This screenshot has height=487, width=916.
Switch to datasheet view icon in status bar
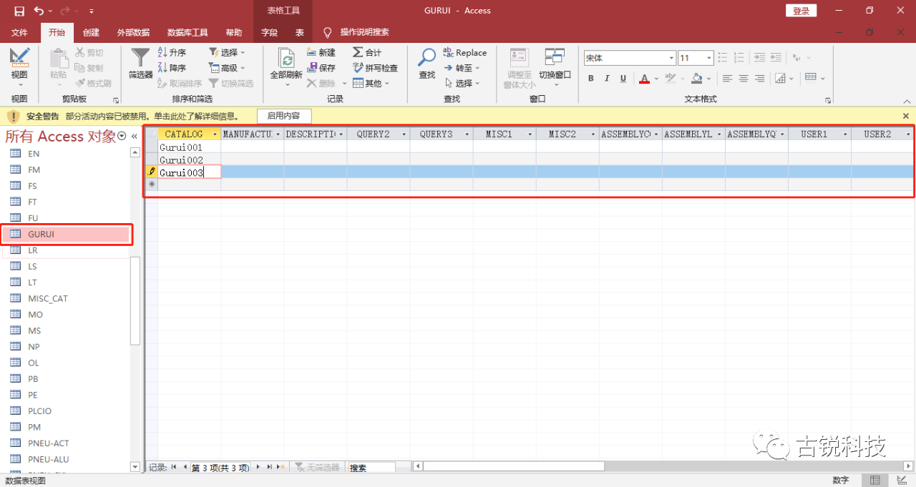pos(875,480)
